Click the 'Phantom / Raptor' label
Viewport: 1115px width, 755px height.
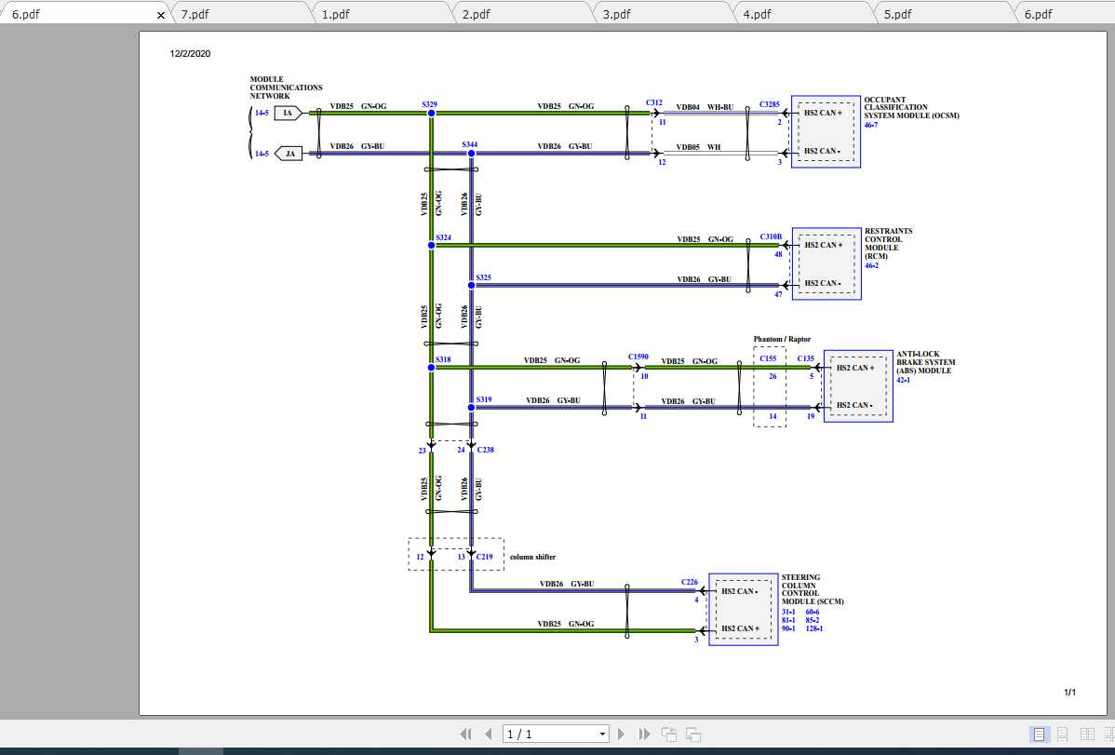782,340
